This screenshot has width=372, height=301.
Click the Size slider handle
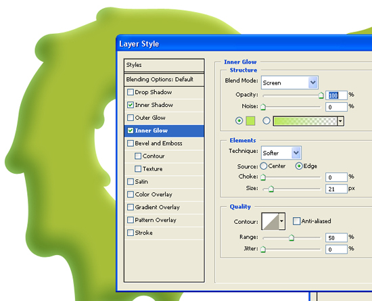(x=271, y=189)
